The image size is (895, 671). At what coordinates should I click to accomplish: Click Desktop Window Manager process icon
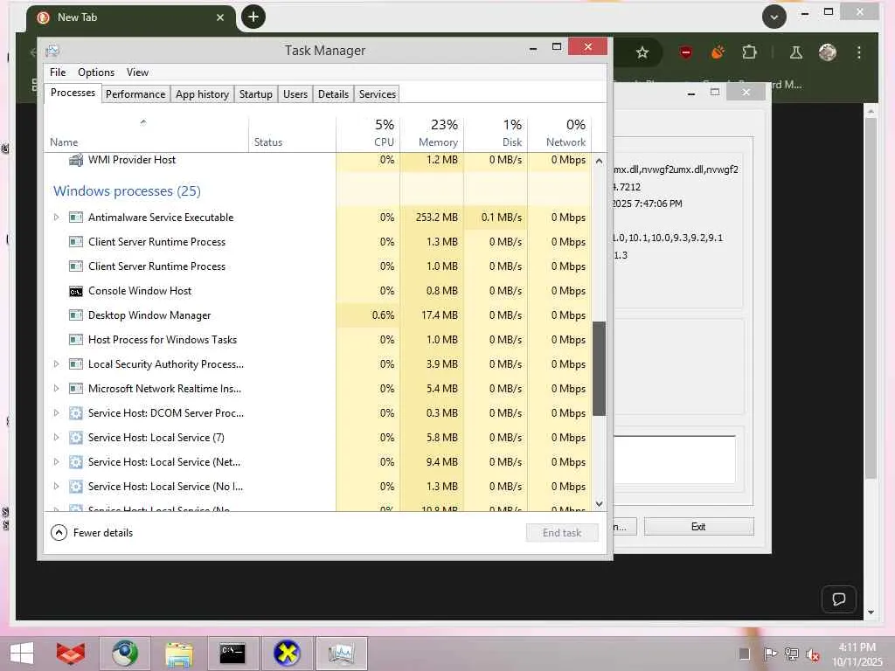coord(76,315)
